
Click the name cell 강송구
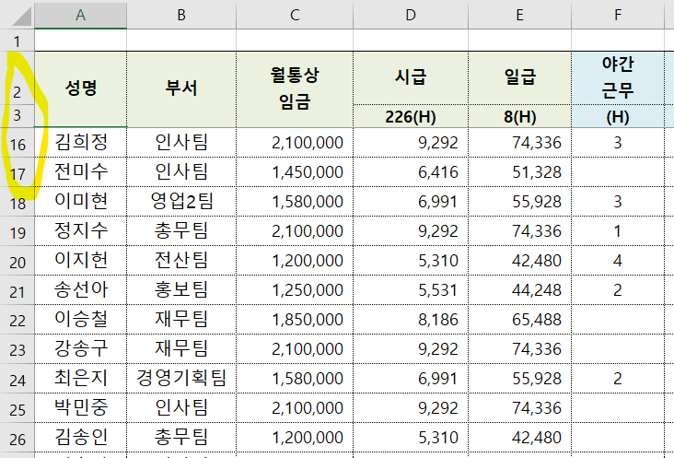80,349
